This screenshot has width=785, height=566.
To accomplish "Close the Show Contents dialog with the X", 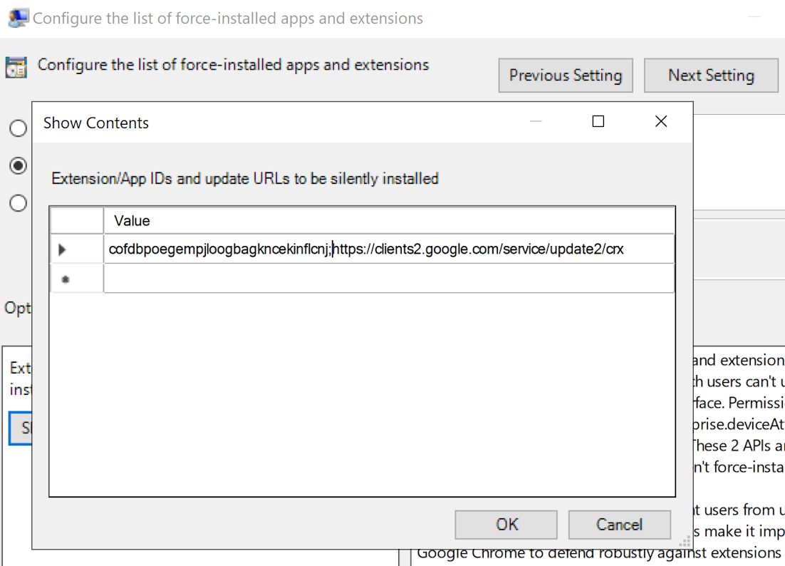I will tap(660, 121).
